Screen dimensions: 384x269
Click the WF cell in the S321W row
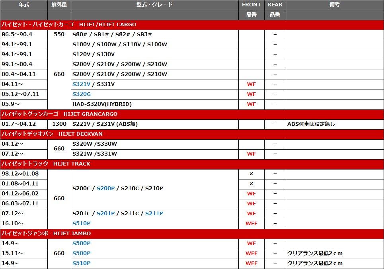(x=251, y=154)
